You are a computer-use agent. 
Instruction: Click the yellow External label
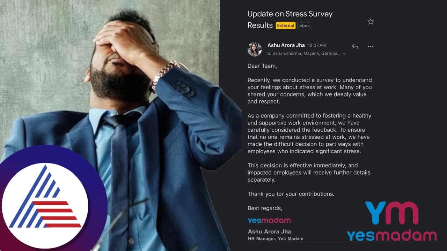(285, 25)
